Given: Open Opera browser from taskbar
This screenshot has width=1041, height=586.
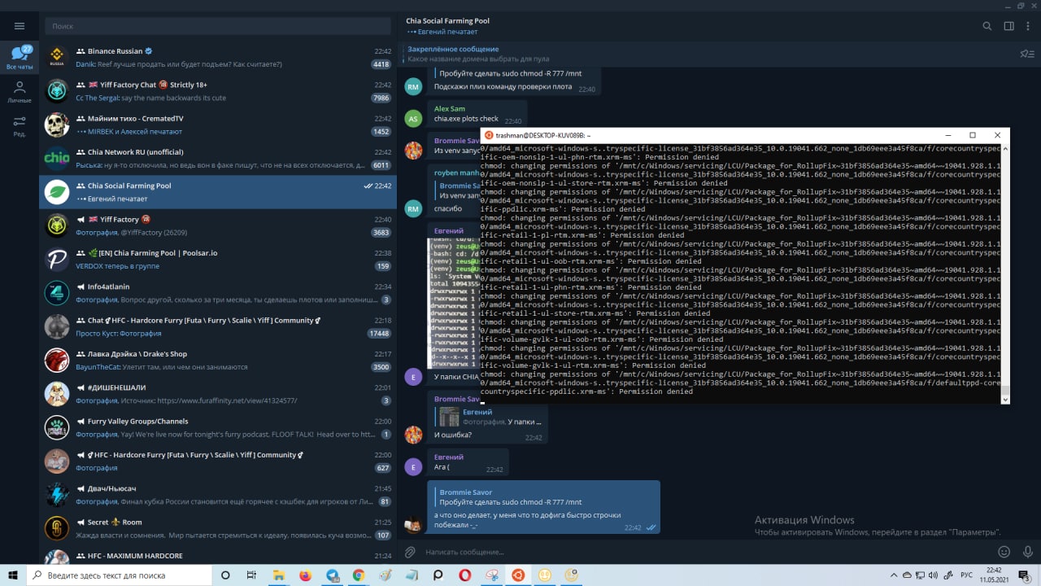Looking at the screenshot, I should point(464,575).
